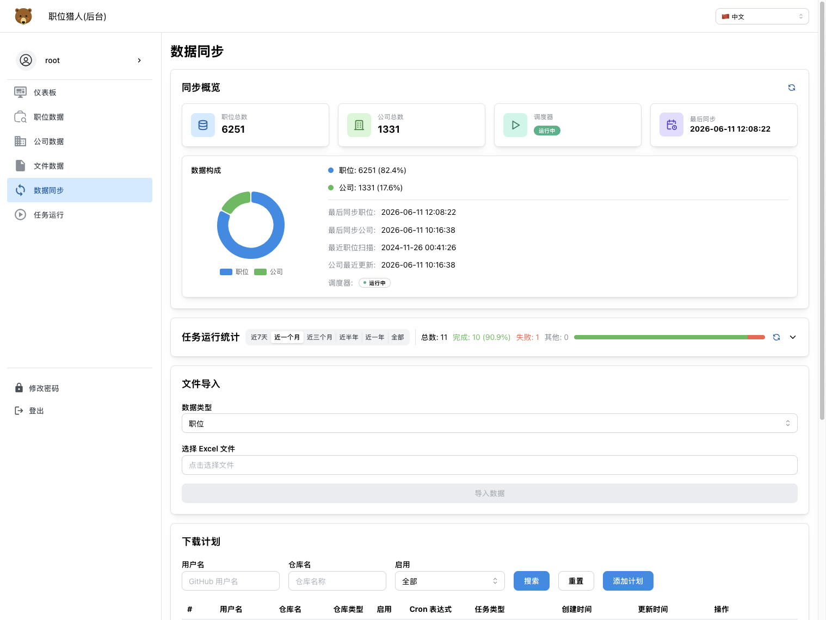Switch range to 近三个月
Screen dimensions: 826x620
pos(319,337)
